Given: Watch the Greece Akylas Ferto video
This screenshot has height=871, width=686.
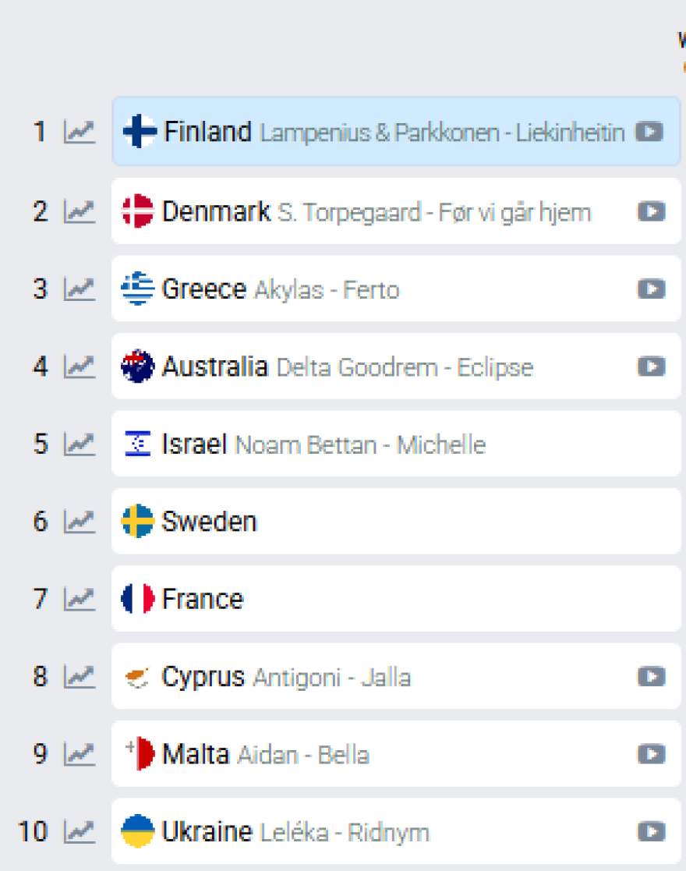Looking at the screenshot, I should 651,289.
